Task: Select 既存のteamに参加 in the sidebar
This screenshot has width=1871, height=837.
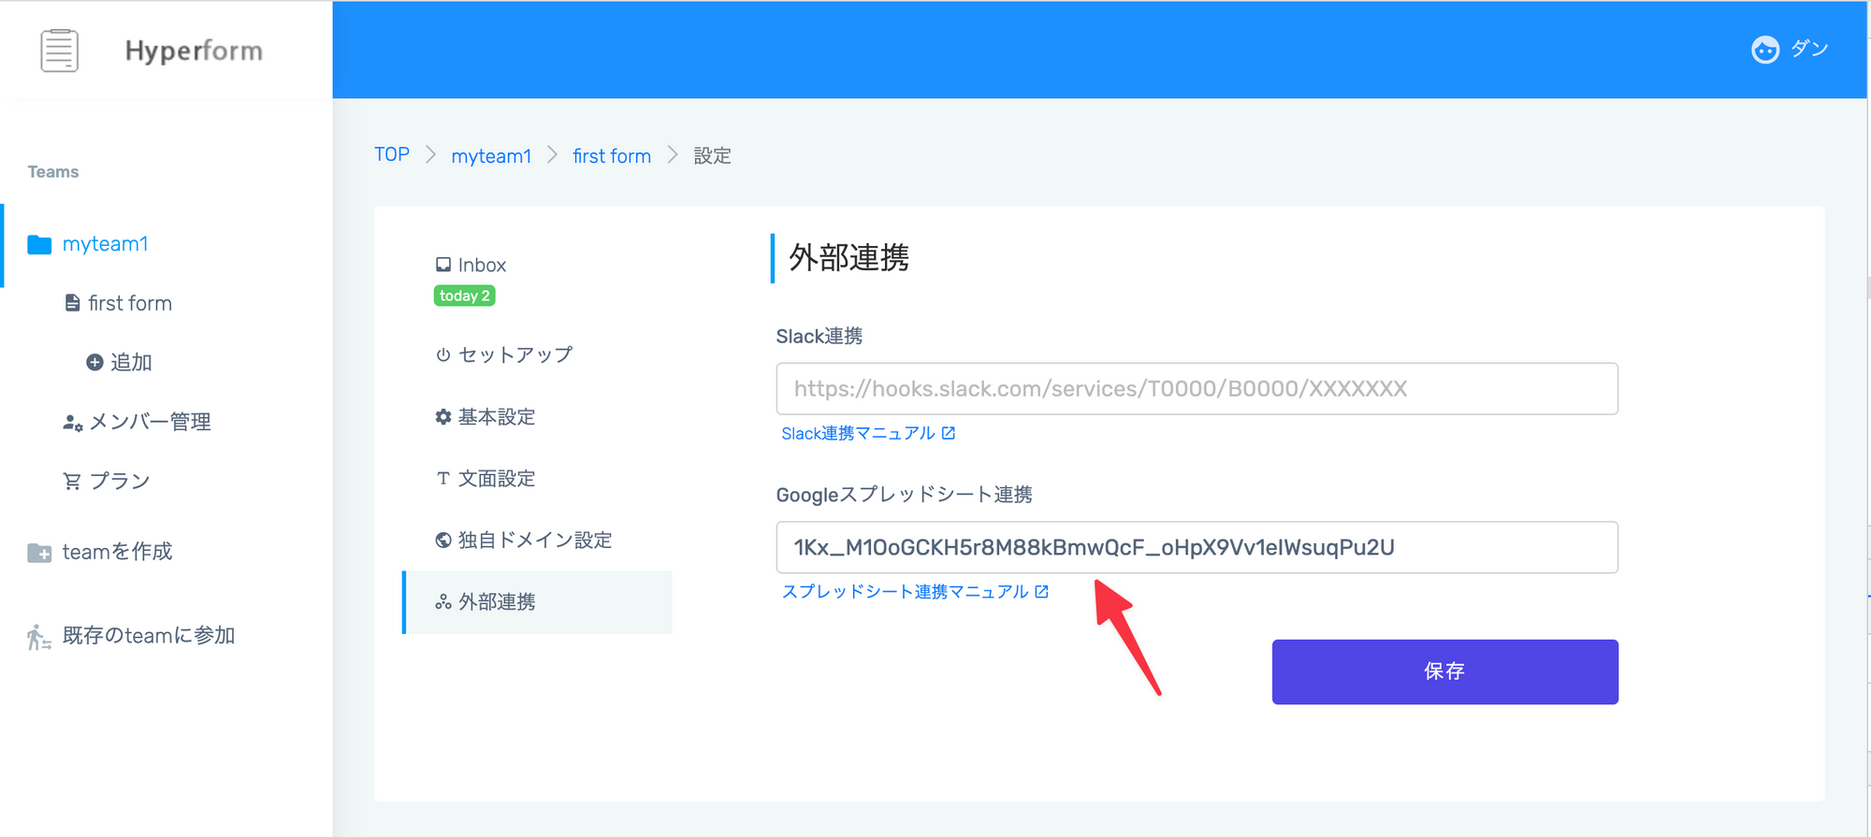Action: [149, 636]
